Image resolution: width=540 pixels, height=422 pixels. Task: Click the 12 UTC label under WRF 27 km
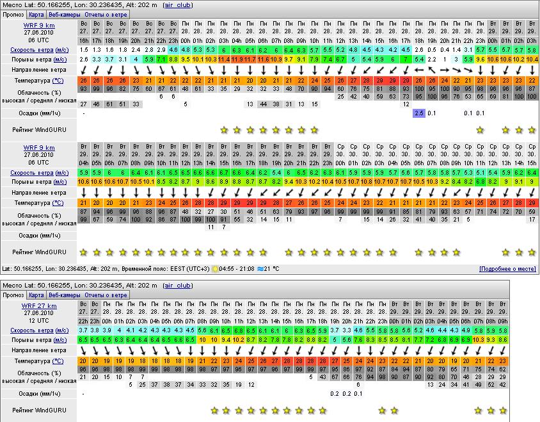tap(39, 320)
